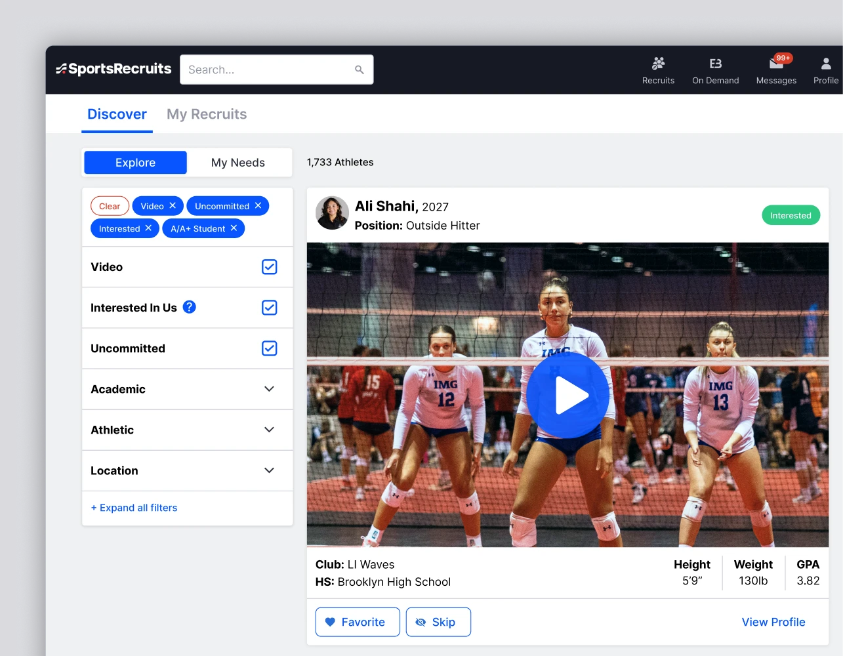Remove the Interested filter chip X
The image size is (843, 656).
click(148, 228)
